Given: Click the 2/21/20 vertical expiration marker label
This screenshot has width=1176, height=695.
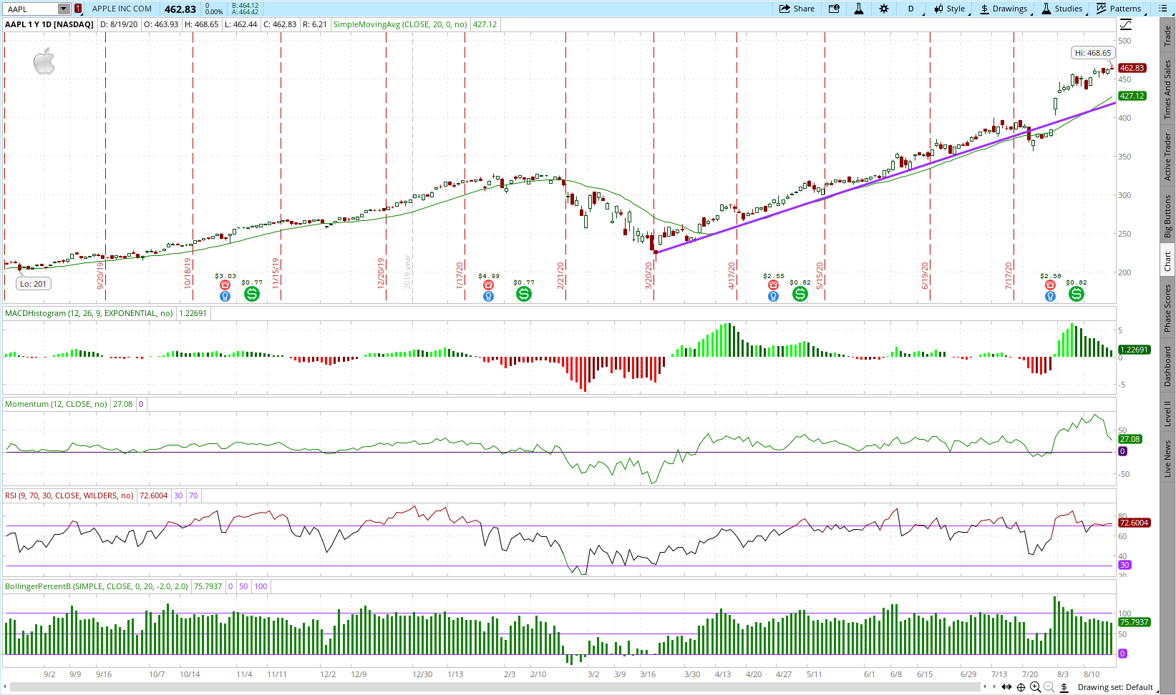Looking at the screenshot, I should coord(561,275).
